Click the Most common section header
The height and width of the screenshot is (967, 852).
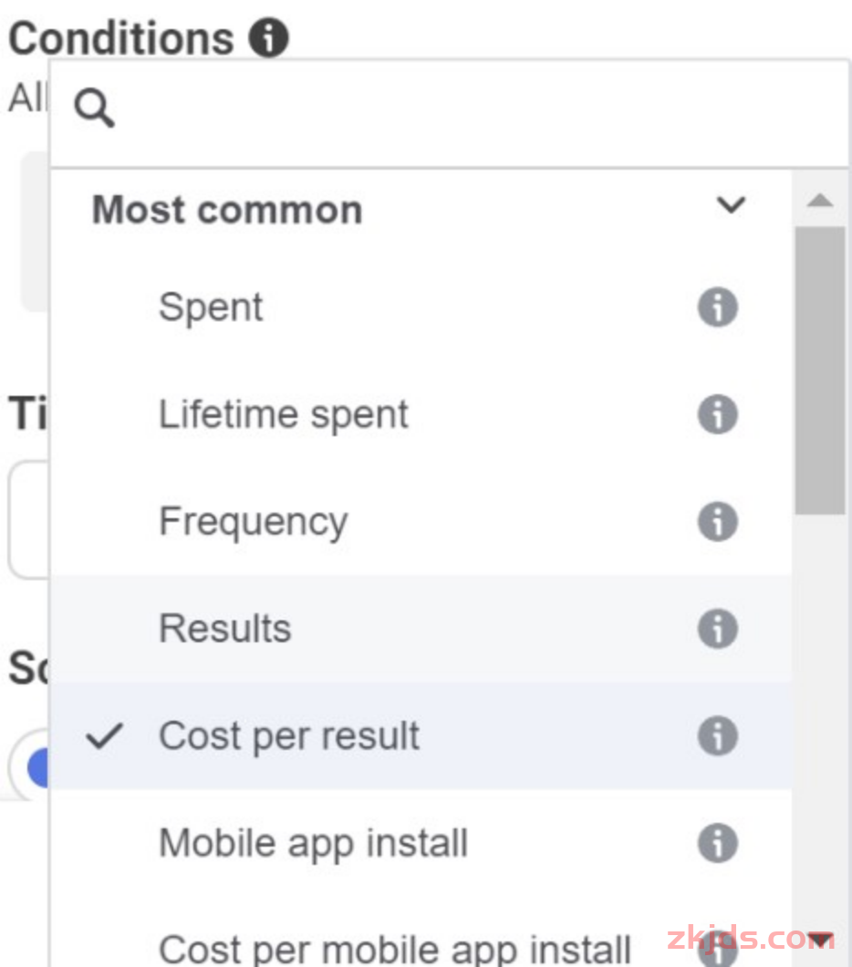(228, 210)
